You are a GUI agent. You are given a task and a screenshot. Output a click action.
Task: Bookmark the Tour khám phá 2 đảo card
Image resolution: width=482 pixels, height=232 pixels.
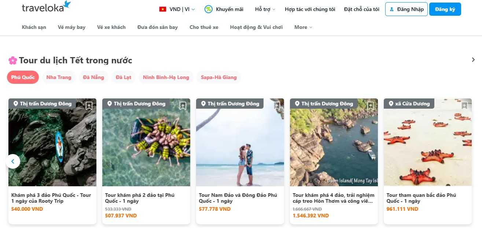click(x=183, y=106)
